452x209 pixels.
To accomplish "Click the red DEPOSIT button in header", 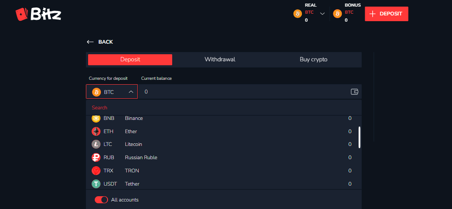I will pos(386,14).
